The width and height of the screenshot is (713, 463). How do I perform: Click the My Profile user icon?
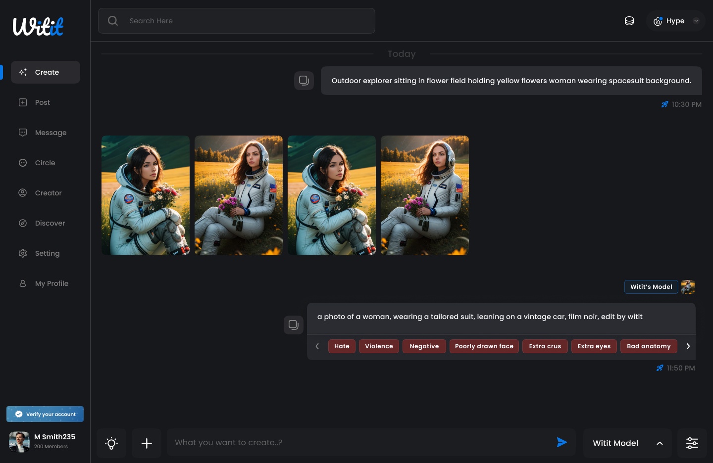click(x=23, y=283)
